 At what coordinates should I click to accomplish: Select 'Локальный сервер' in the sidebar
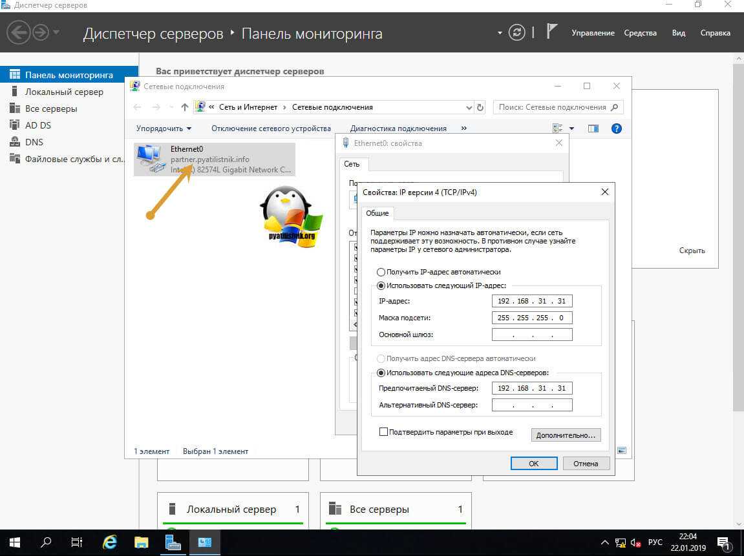pyautogui.click(x=63, y=92)
